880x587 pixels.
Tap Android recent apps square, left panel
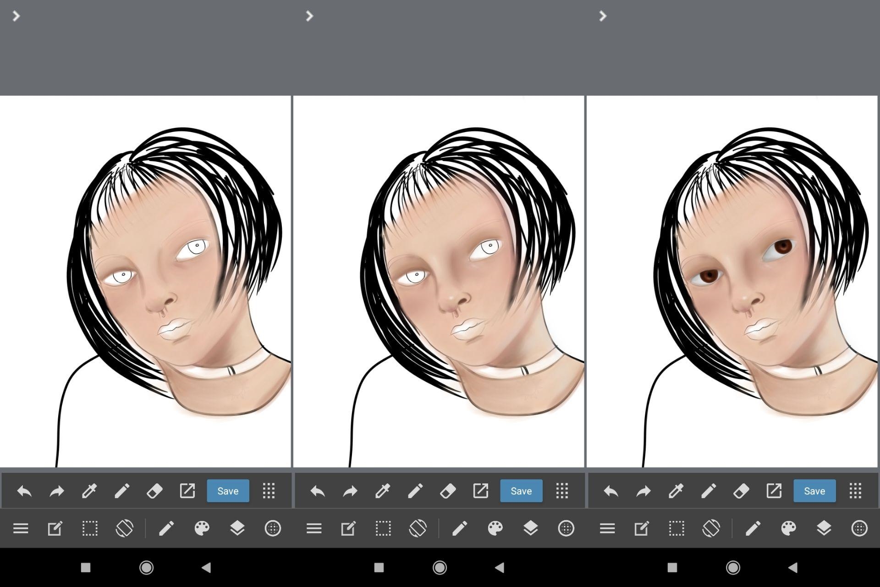click(86, 568)
